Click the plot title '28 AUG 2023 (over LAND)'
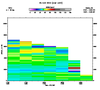The width and height of the screenshot is (100, 90). pos(51,3)
